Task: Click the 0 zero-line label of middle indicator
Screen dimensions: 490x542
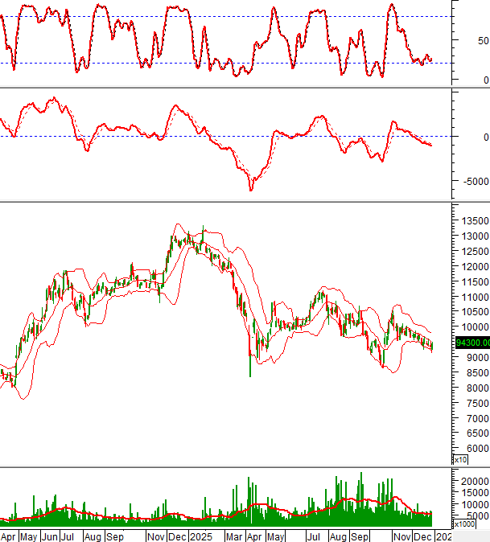Action: (x=484, y=137)
